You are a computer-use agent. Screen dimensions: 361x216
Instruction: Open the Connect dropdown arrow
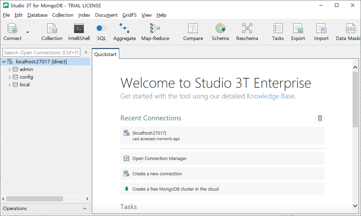point(27,32)
